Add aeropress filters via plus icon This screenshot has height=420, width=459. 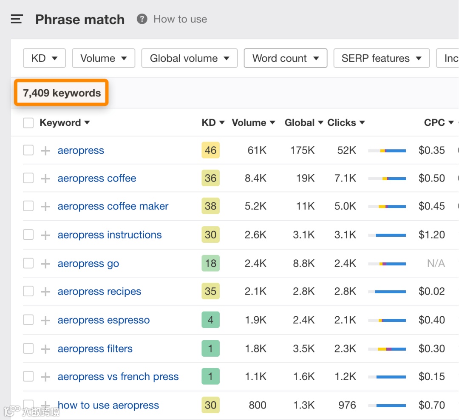coord(45,349)
